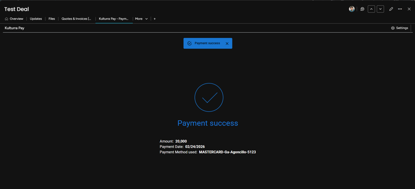Click the MASTERCARD-Ga-Agoncillo-5123 payment method text
Screen dimensions: 415x189
[x=227, y=152]
